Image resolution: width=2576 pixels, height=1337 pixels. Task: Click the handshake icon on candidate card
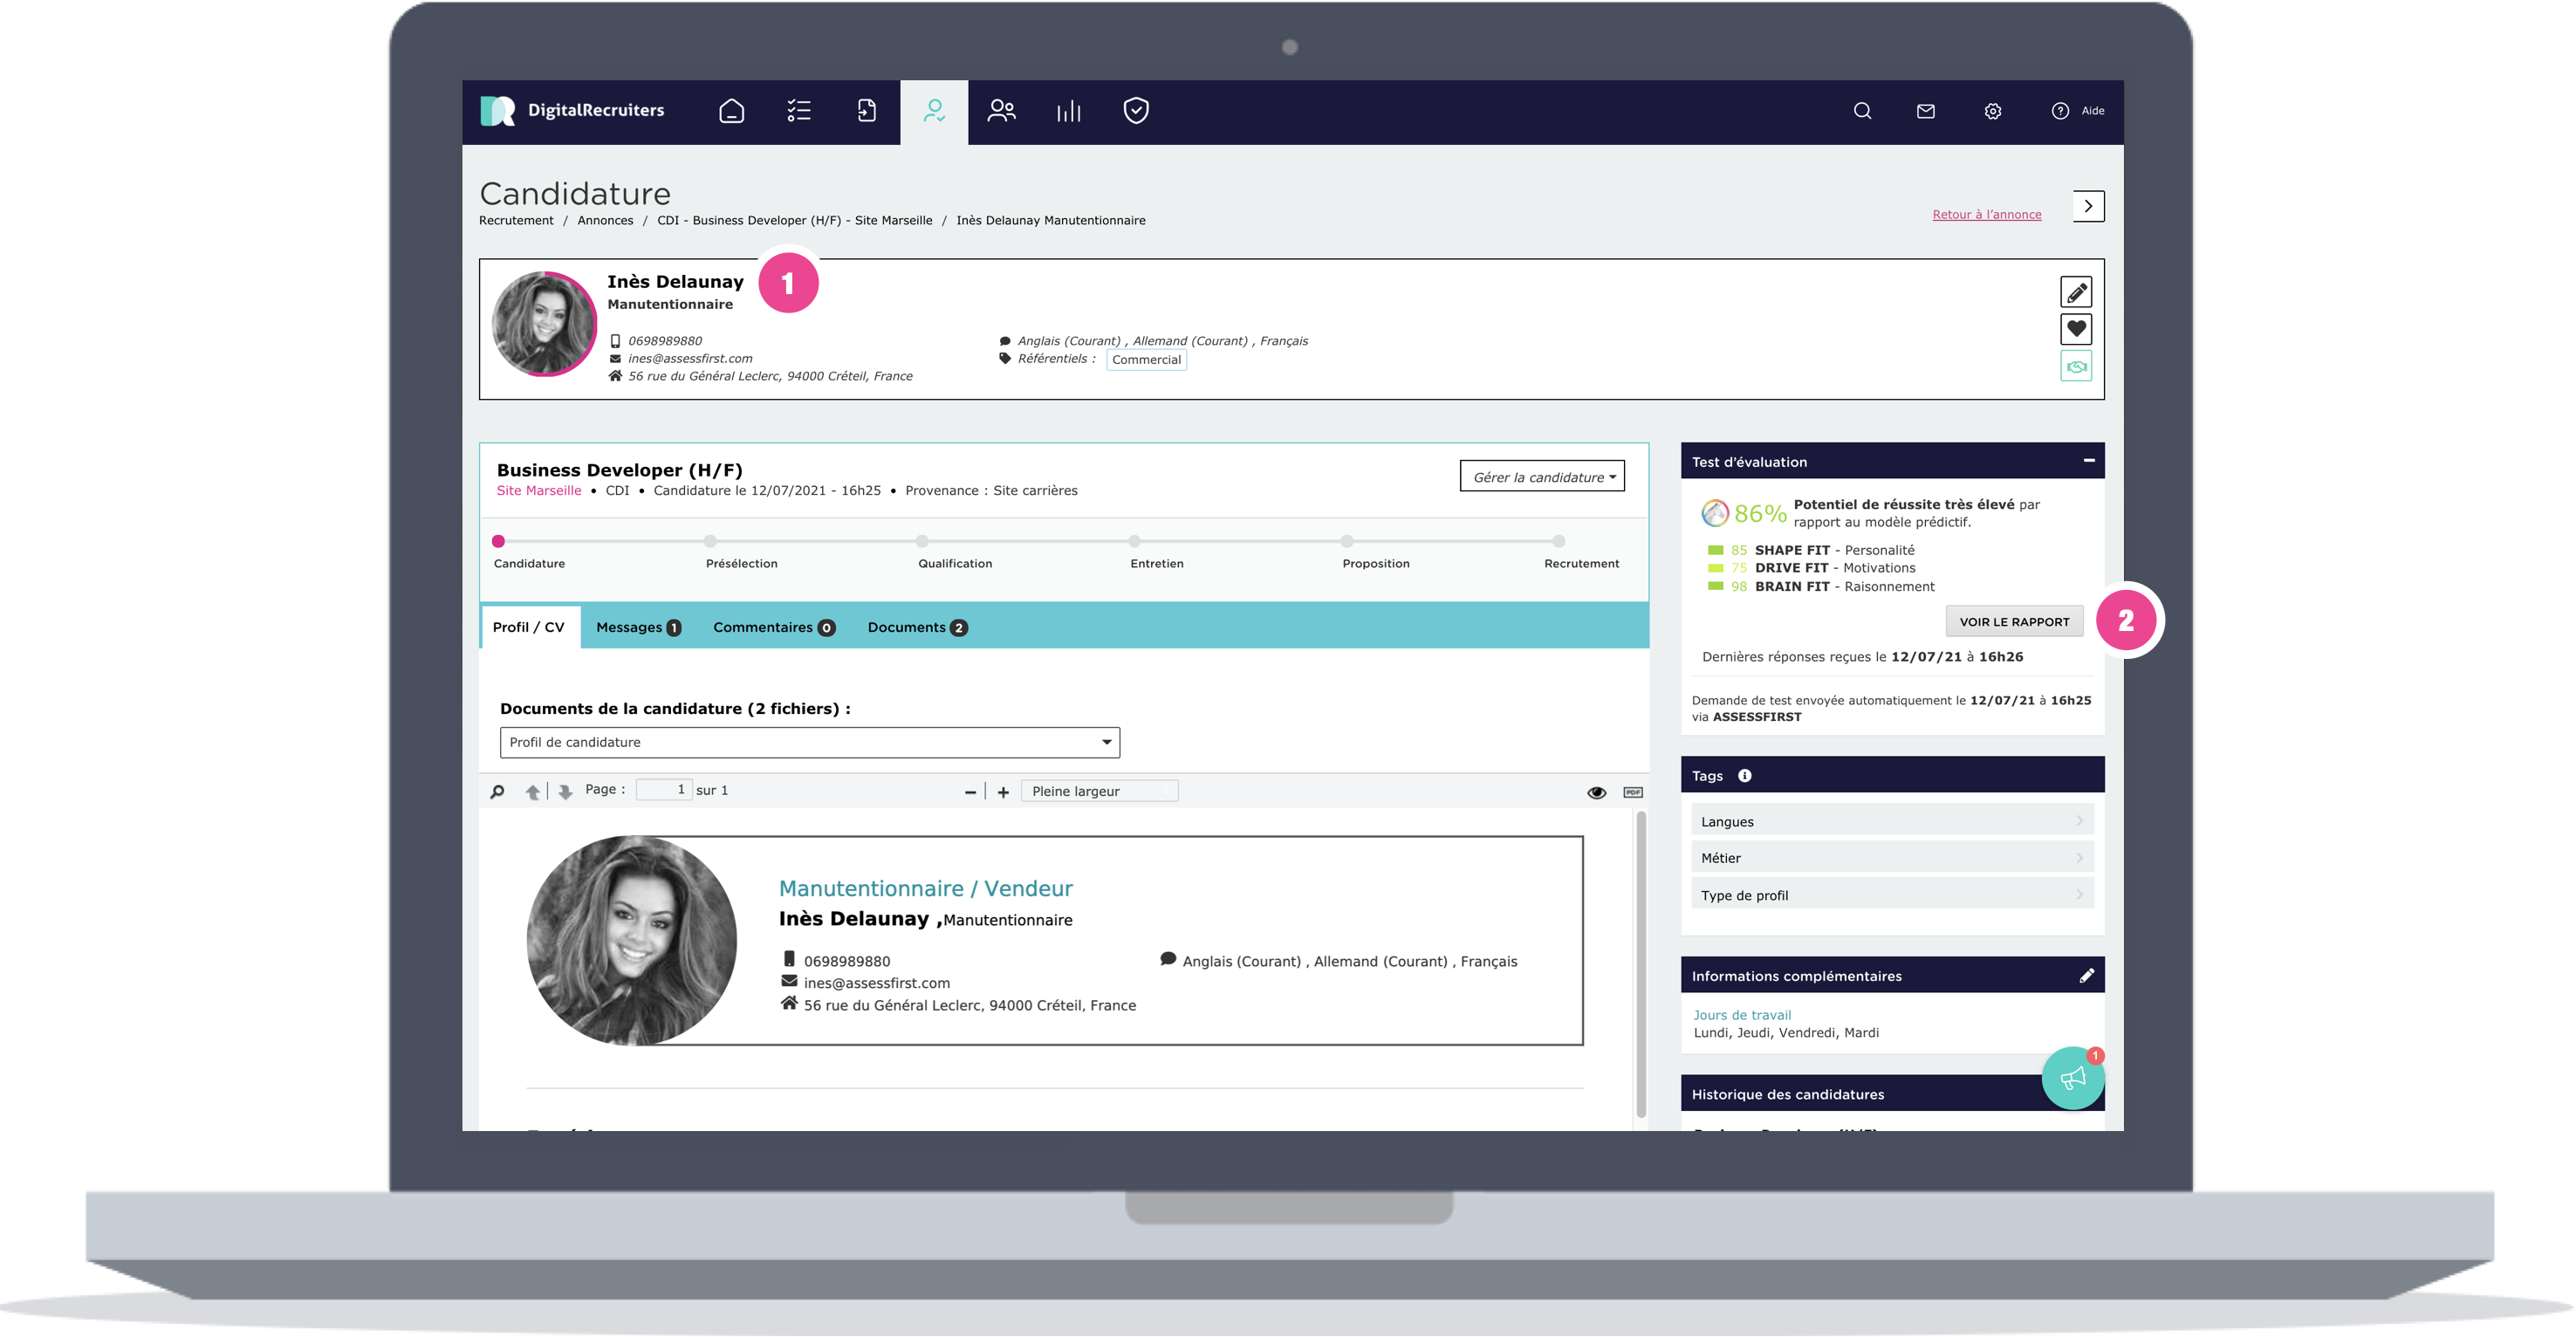pyautogui.click(x=2076, y=367)
